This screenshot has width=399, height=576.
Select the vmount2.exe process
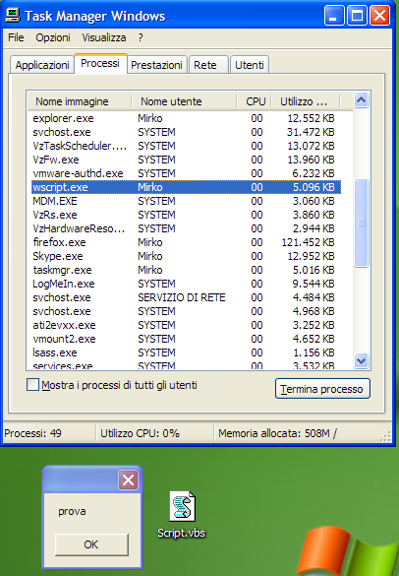tap(186, 339)
